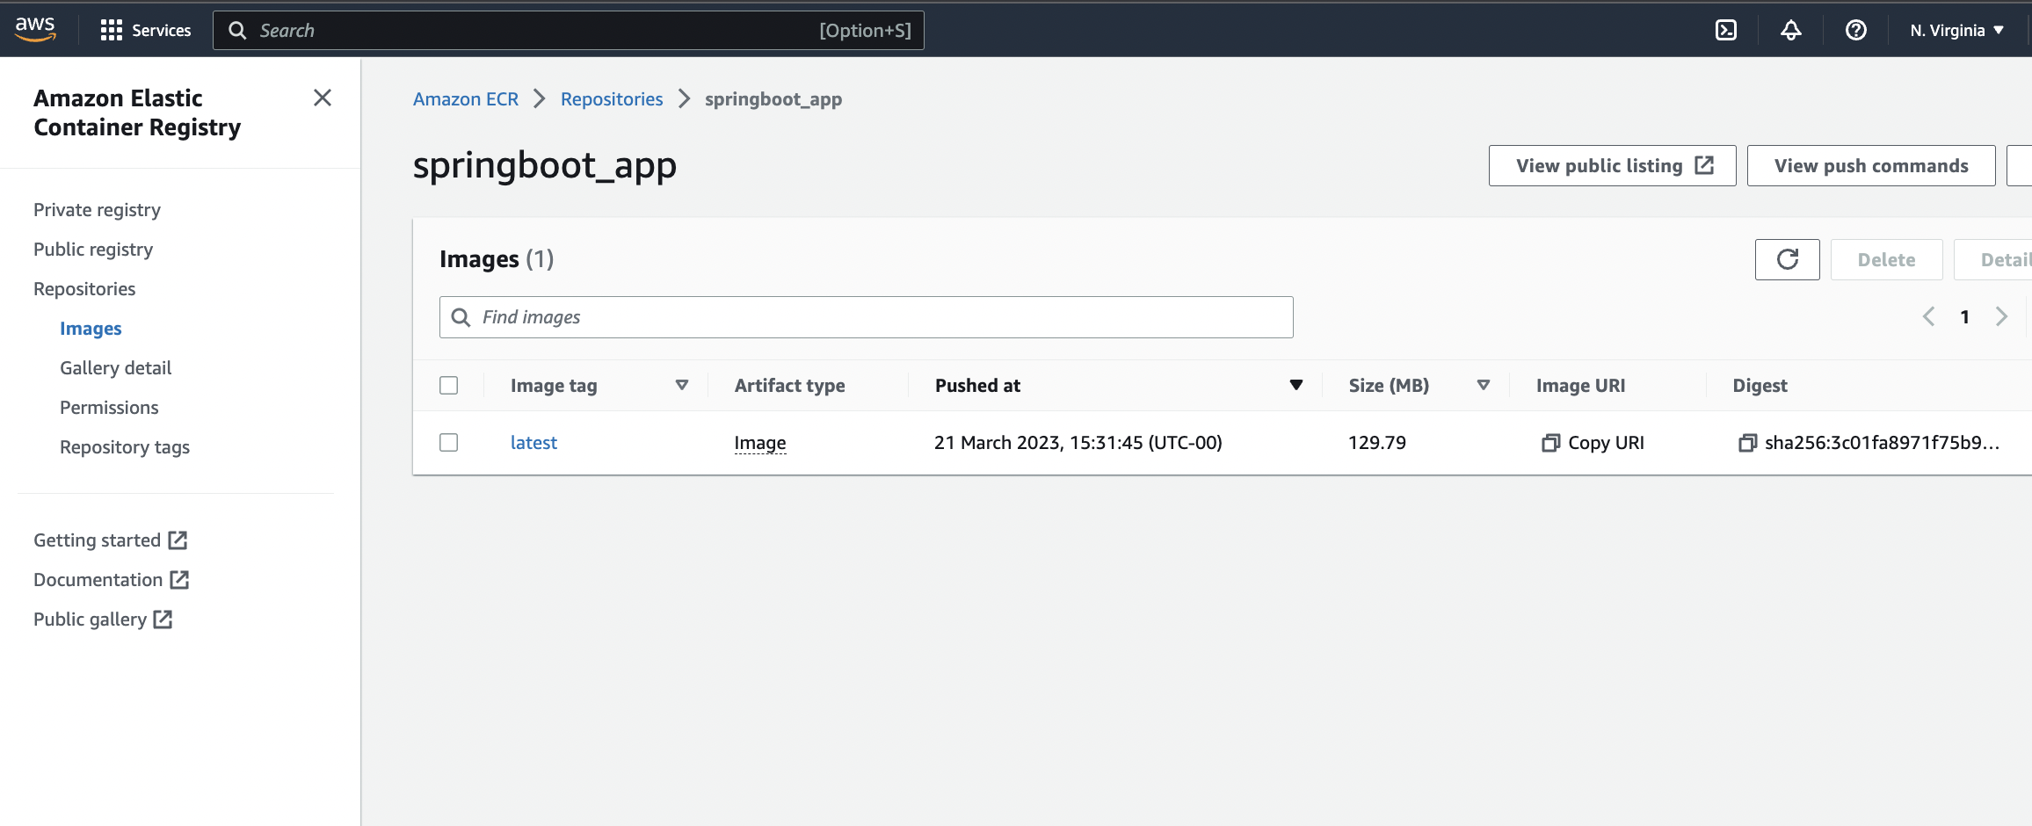Select the checkbox for the latest image
This screenshot has height=826, width=2032.
pos(448,442)
